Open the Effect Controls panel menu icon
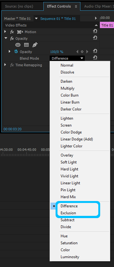 click(76, 7)
